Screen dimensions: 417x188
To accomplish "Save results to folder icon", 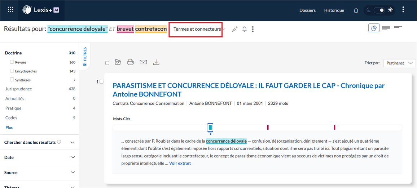I will pos(118,62).
